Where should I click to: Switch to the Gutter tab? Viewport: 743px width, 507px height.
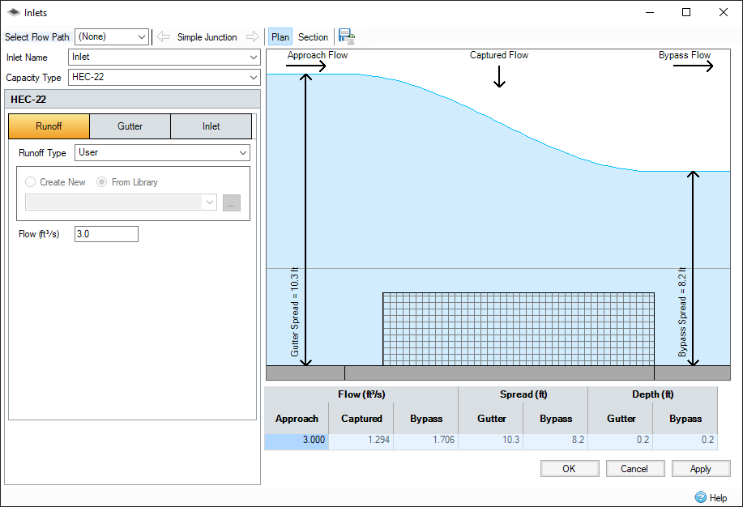coord(130,126)
